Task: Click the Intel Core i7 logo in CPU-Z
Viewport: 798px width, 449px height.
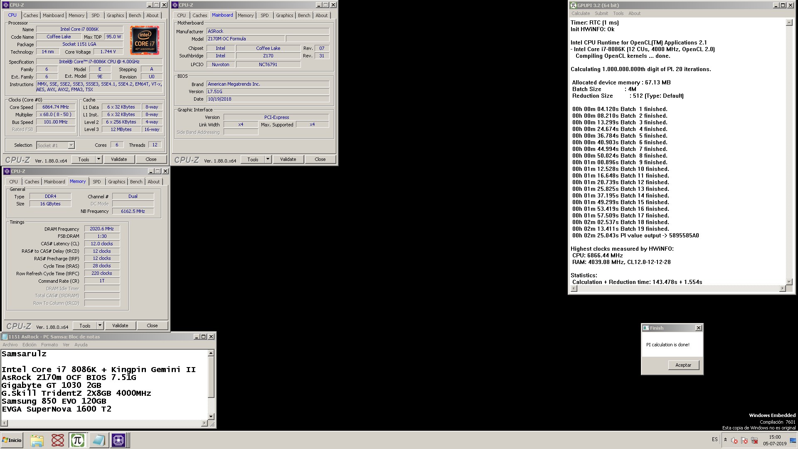Action: click(145, 41)
